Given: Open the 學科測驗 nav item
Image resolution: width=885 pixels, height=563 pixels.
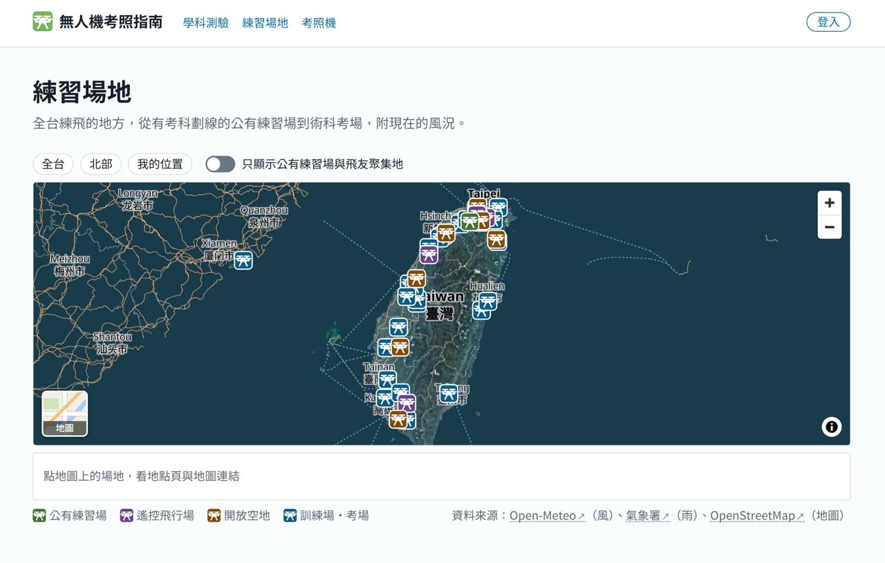Looking at the screenshot, I should click(206, 23).
